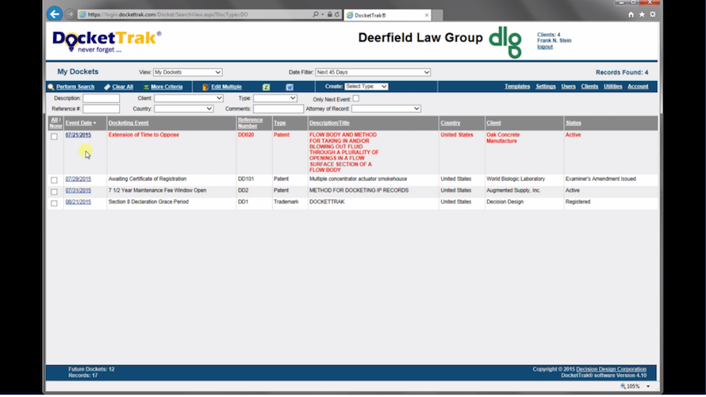This screenshot has width=706, height=397.
Task: Sort by the Docketing Event column header
Action: click(129, 123)
